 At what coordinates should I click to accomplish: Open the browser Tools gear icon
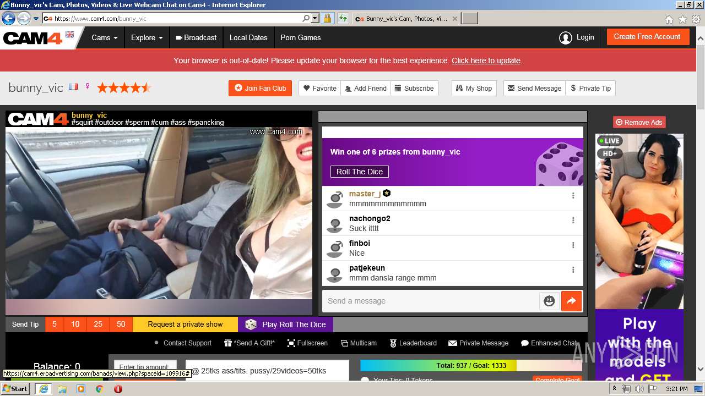pos(696,19)
